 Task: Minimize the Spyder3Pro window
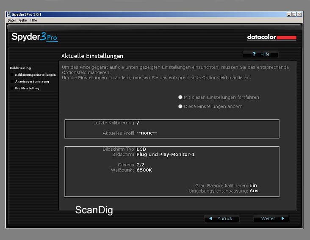[x=289, y=14]
